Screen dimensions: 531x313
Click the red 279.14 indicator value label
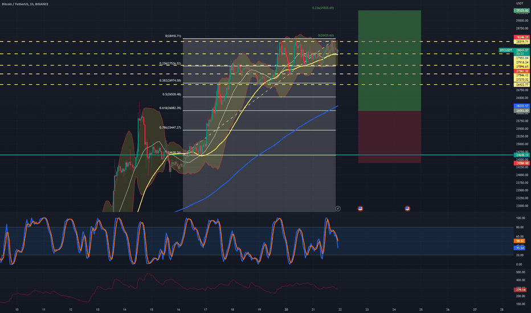pos(520,290)
